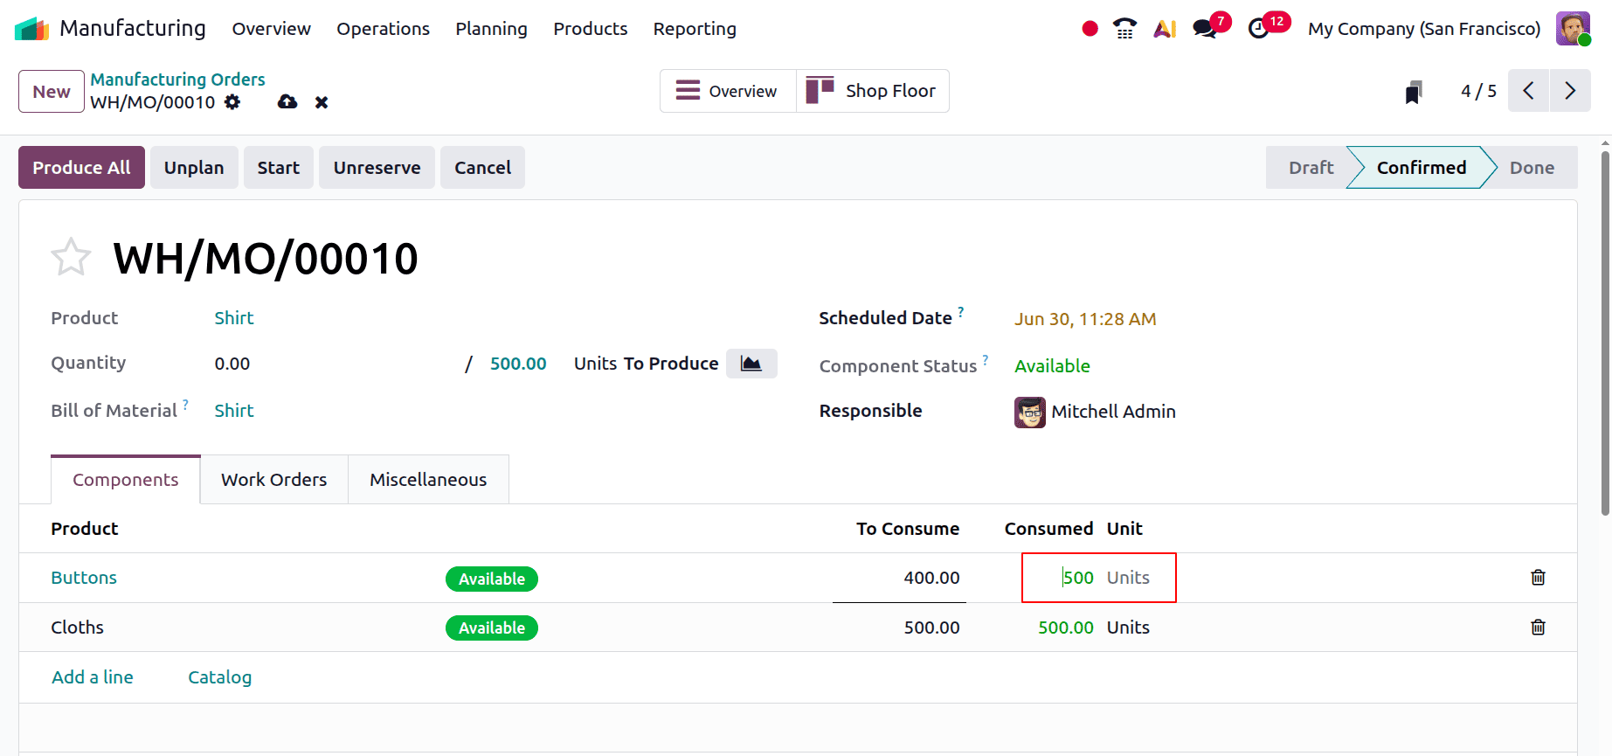Click the New button
Image resolution: width=1612 pixels, height=756 pixels.
tap(52, 92)
